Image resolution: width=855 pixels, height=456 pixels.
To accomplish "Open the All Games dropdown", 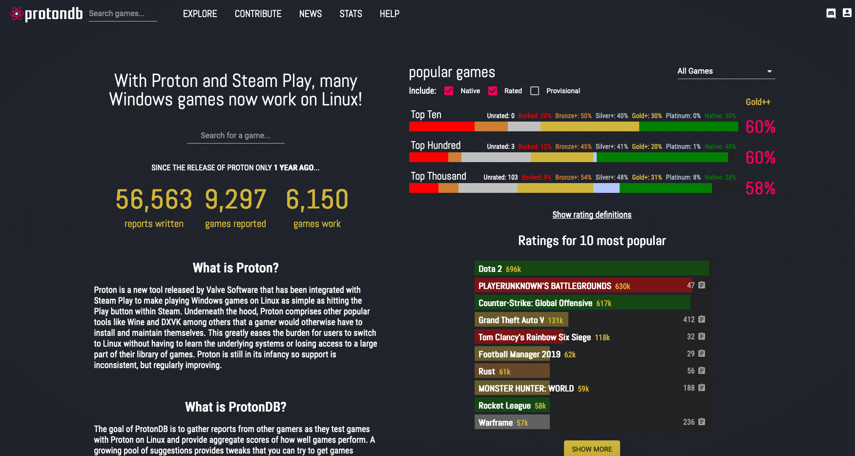I will coord(726,71).
